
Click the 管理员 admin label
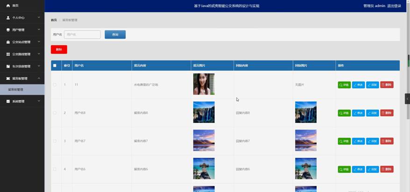tap(374, 6)
